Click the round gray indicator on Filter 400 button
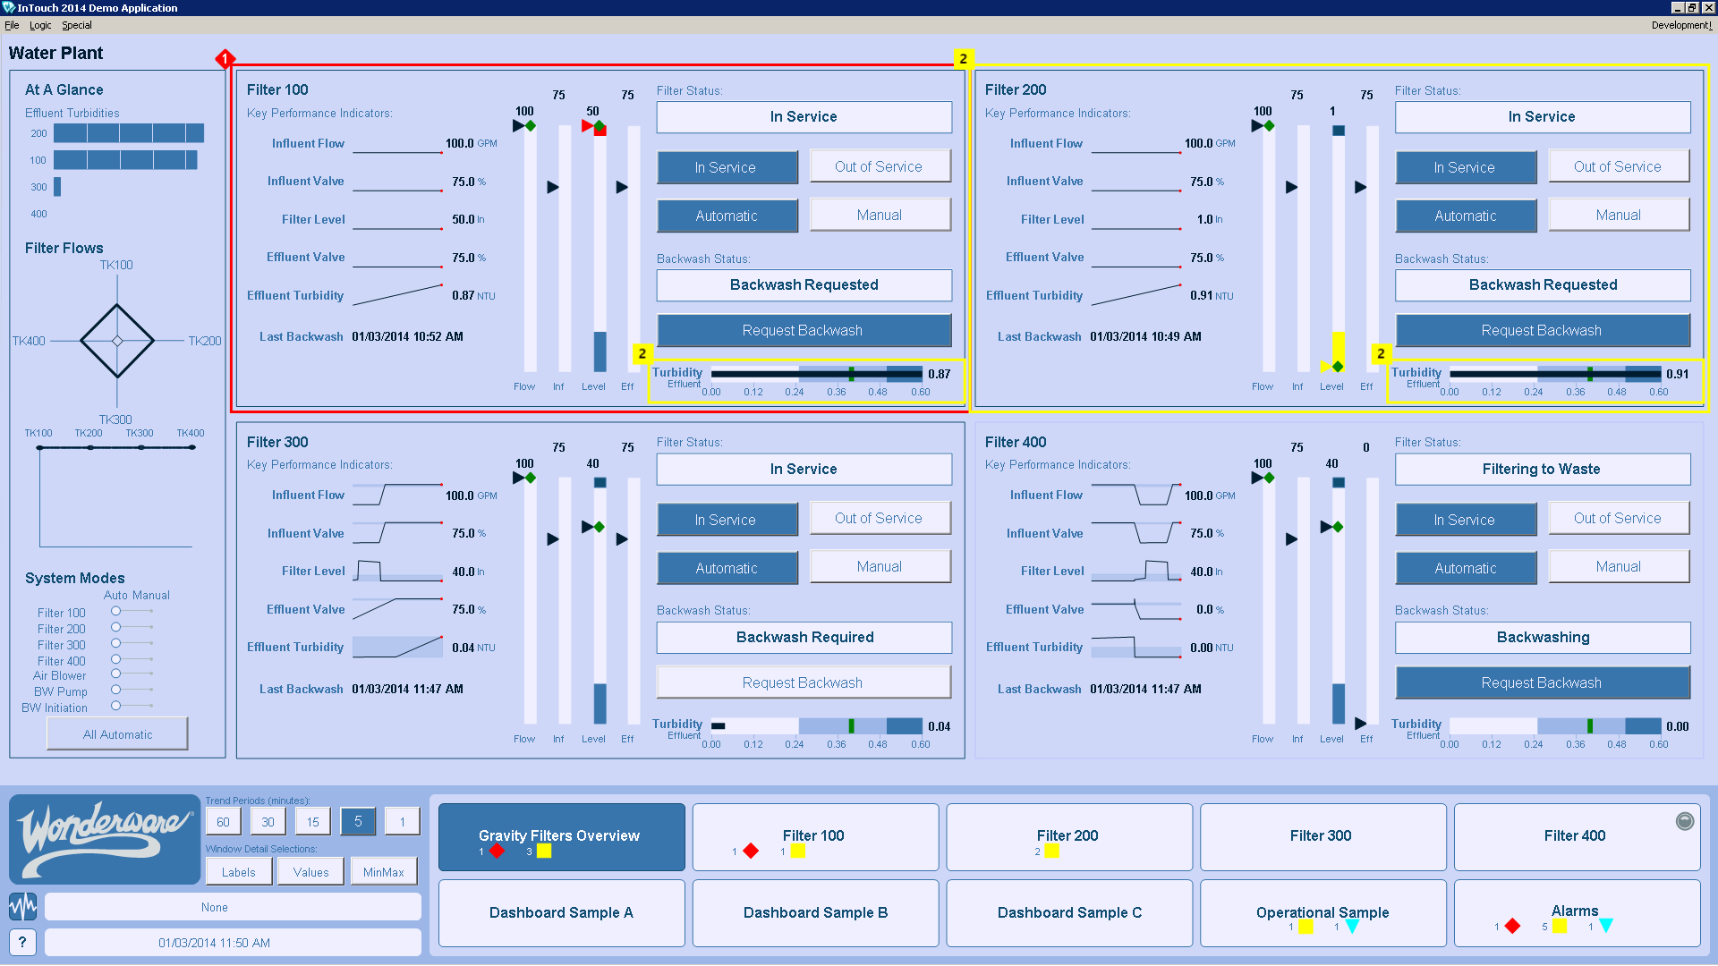 tap(1684, 821)
